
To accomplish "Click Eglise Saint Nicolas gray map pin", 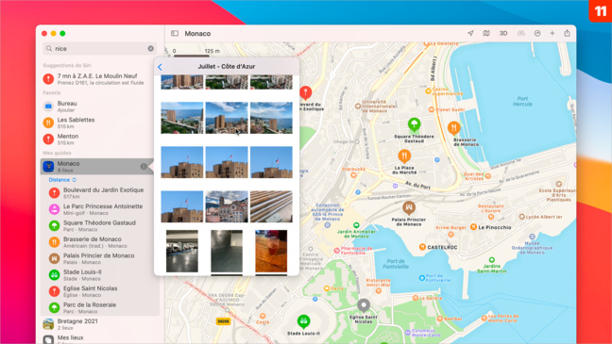I will pos(364,305).
